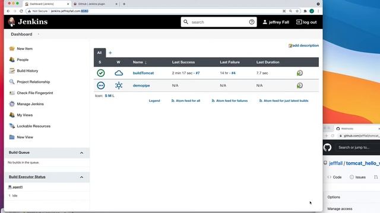Click buildTomcat cloudy weather icon

tap(119, 73)
